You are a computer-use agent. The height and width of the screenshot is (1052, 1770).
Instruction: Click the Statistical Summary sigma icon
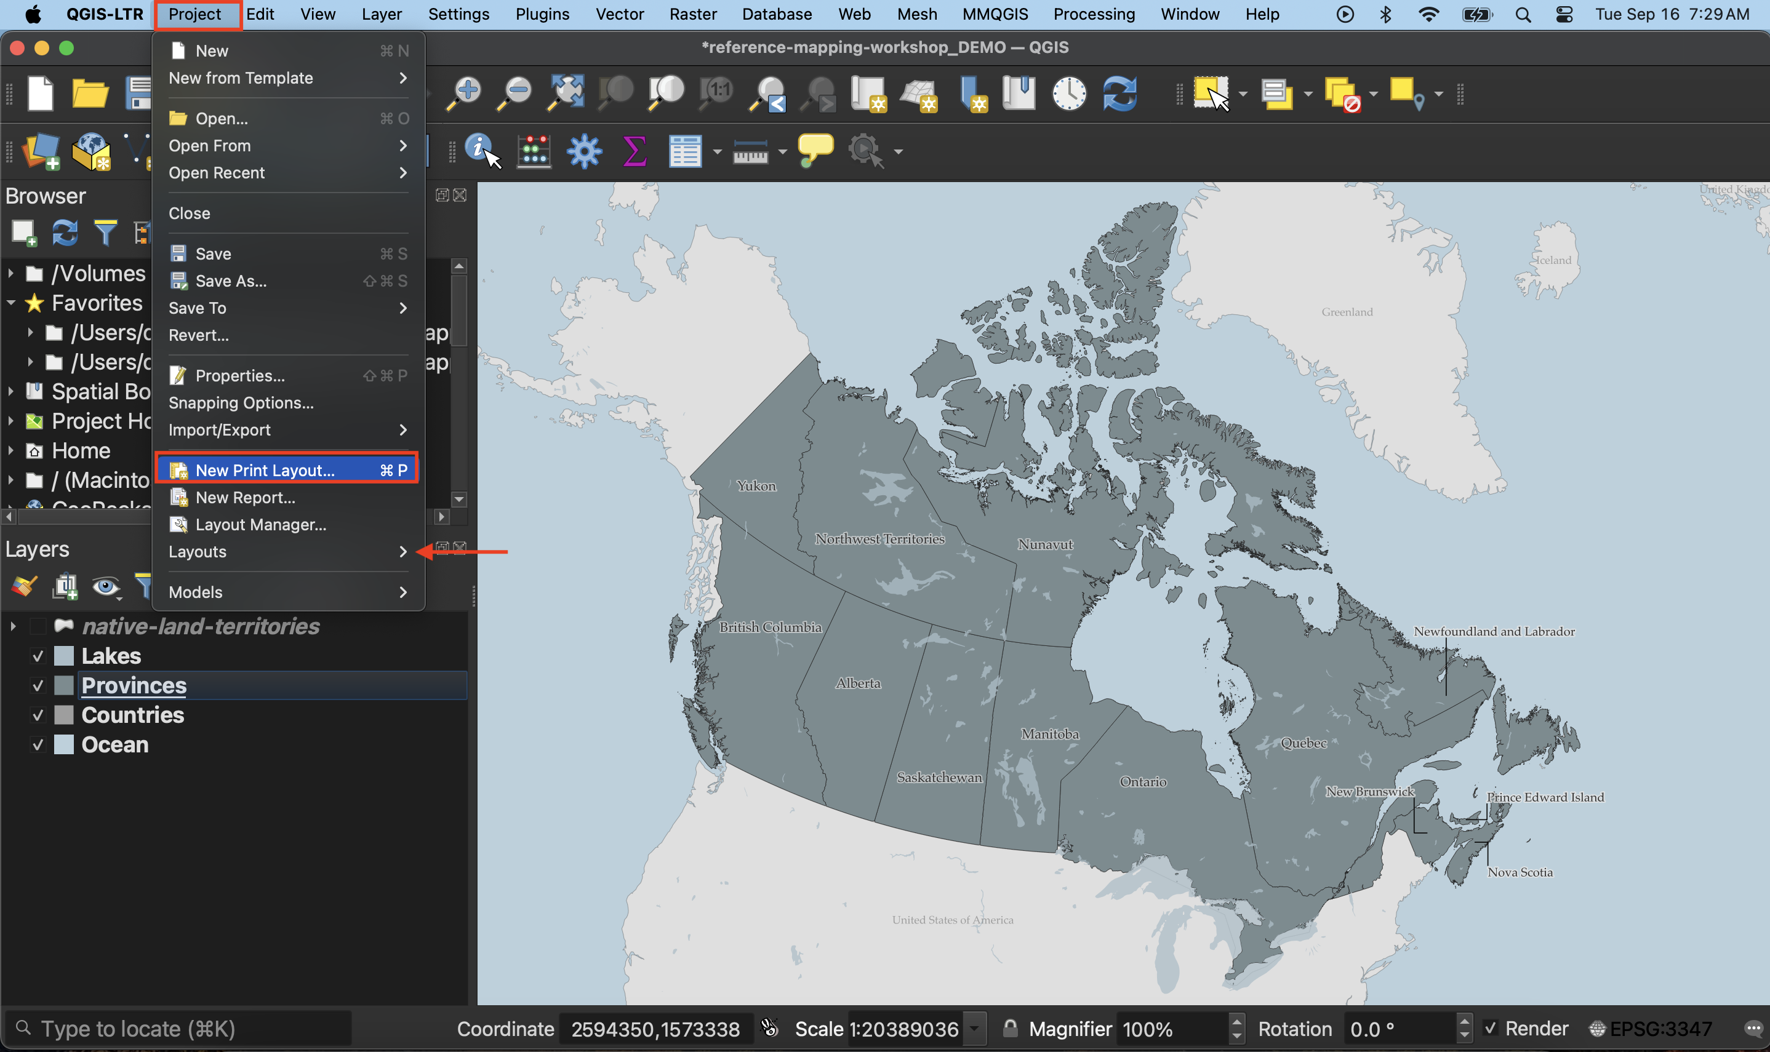(634, 150)
